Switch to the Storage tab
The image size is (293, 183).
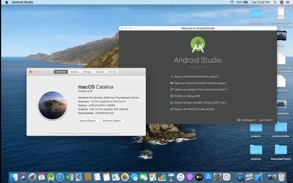tap(87, 72)
